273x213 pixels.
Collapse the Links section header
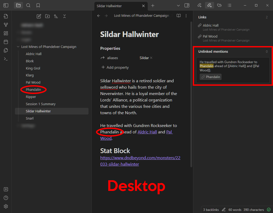pyautogui.click(x=202, y=17)
